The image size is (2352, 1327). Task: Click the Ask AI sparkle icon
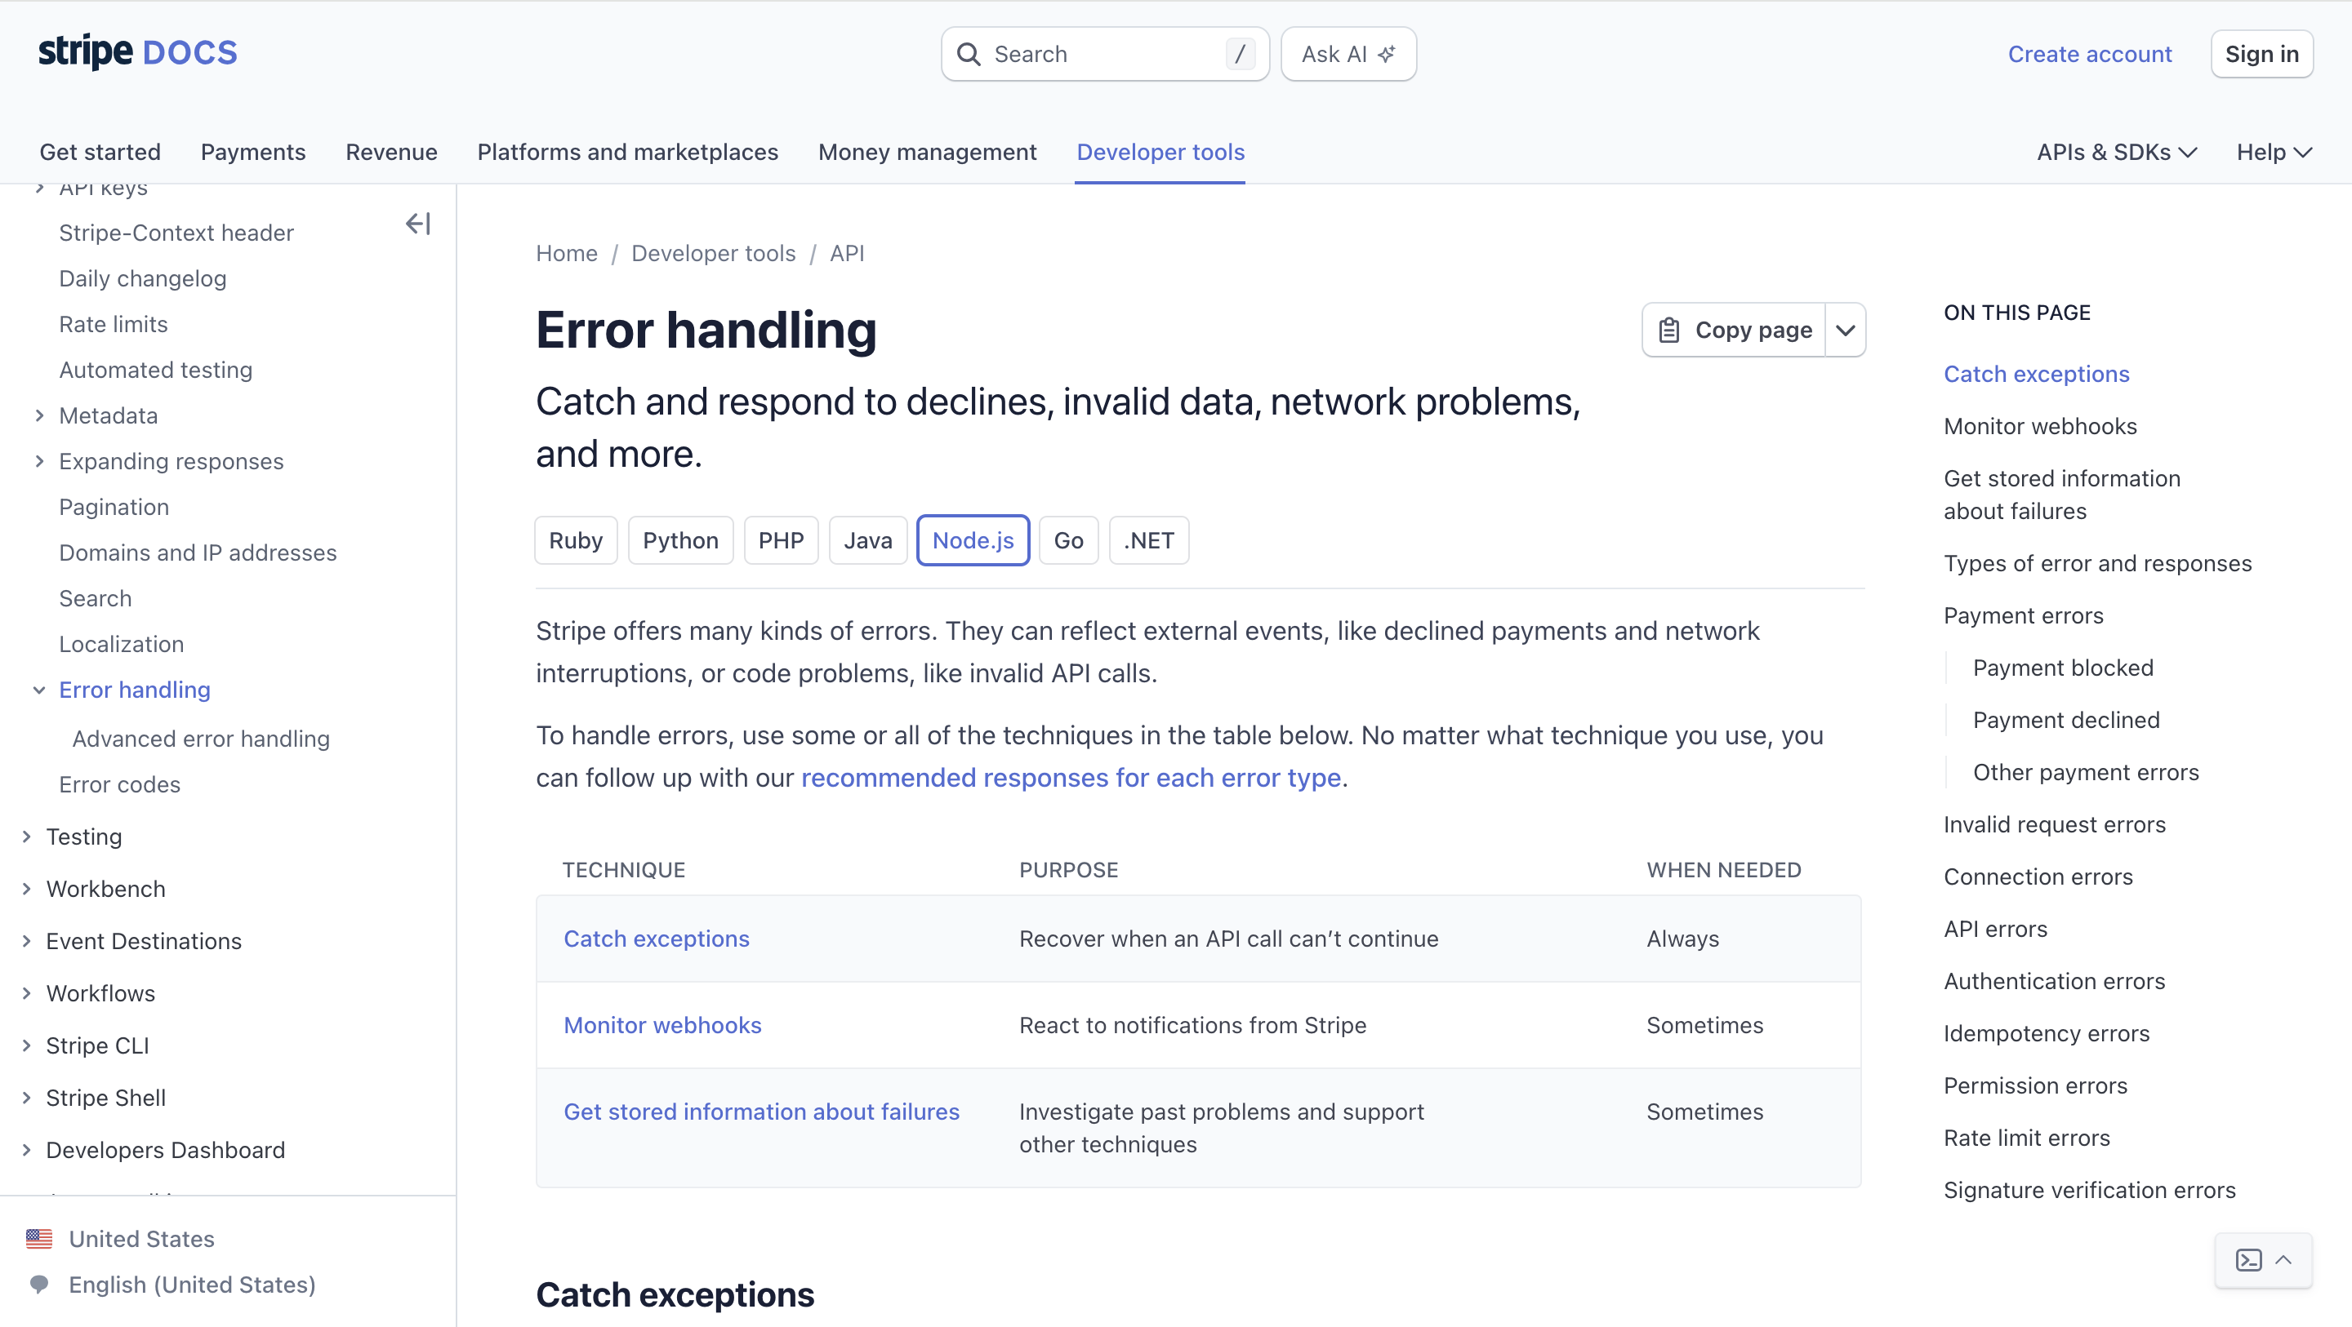click(x=1387, y=55)
